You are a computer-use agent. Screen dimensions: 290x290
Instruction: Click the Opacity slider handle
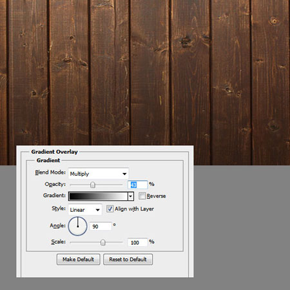tap(93, 185)
